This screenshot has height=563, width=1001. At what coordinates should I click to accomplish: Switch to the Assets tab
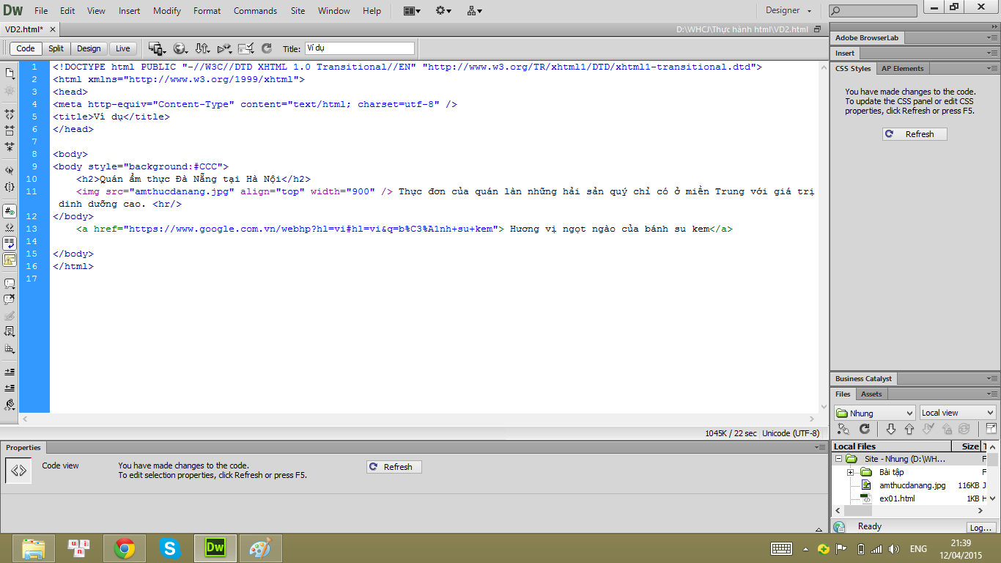coord(871,394)
